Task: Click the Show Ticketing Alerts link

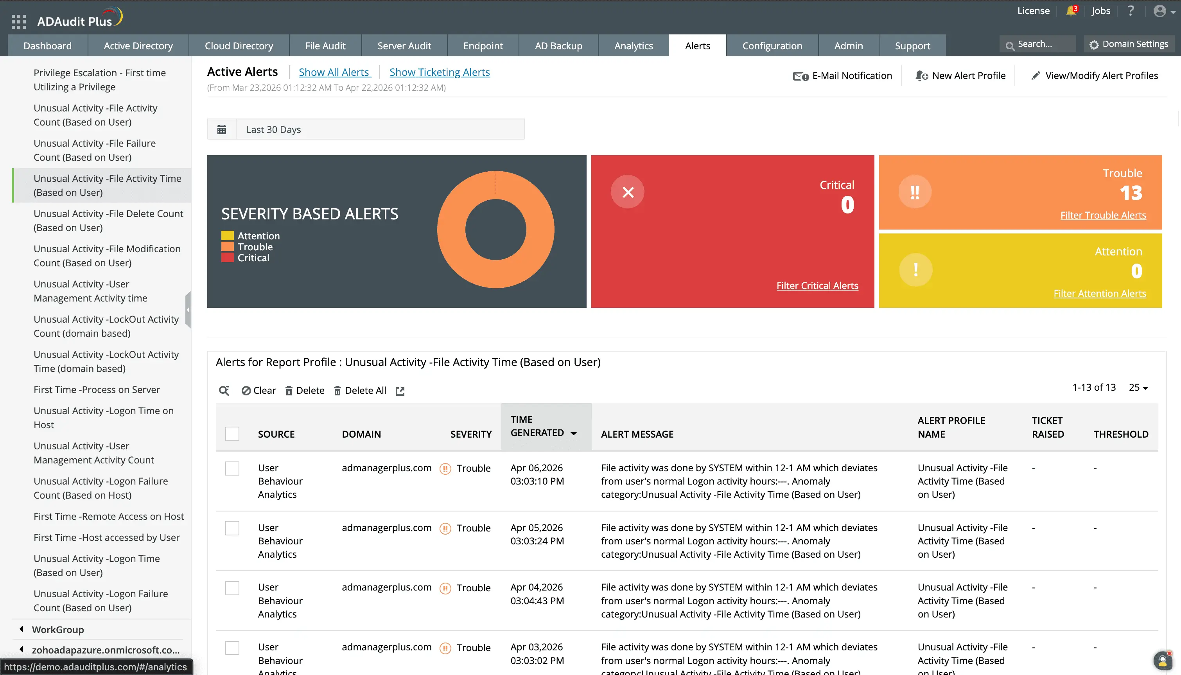Action: coord(440,72)
